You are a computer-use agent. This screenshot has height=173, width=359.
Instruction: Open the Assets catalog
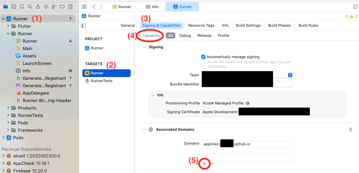29,56
